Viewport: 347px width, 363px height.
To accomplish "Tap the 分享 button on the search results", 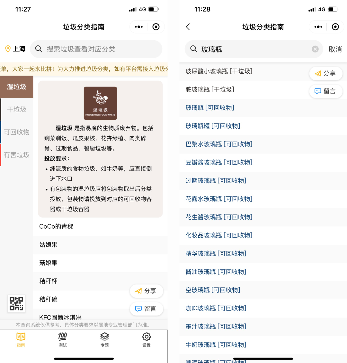I will (325, 73).
